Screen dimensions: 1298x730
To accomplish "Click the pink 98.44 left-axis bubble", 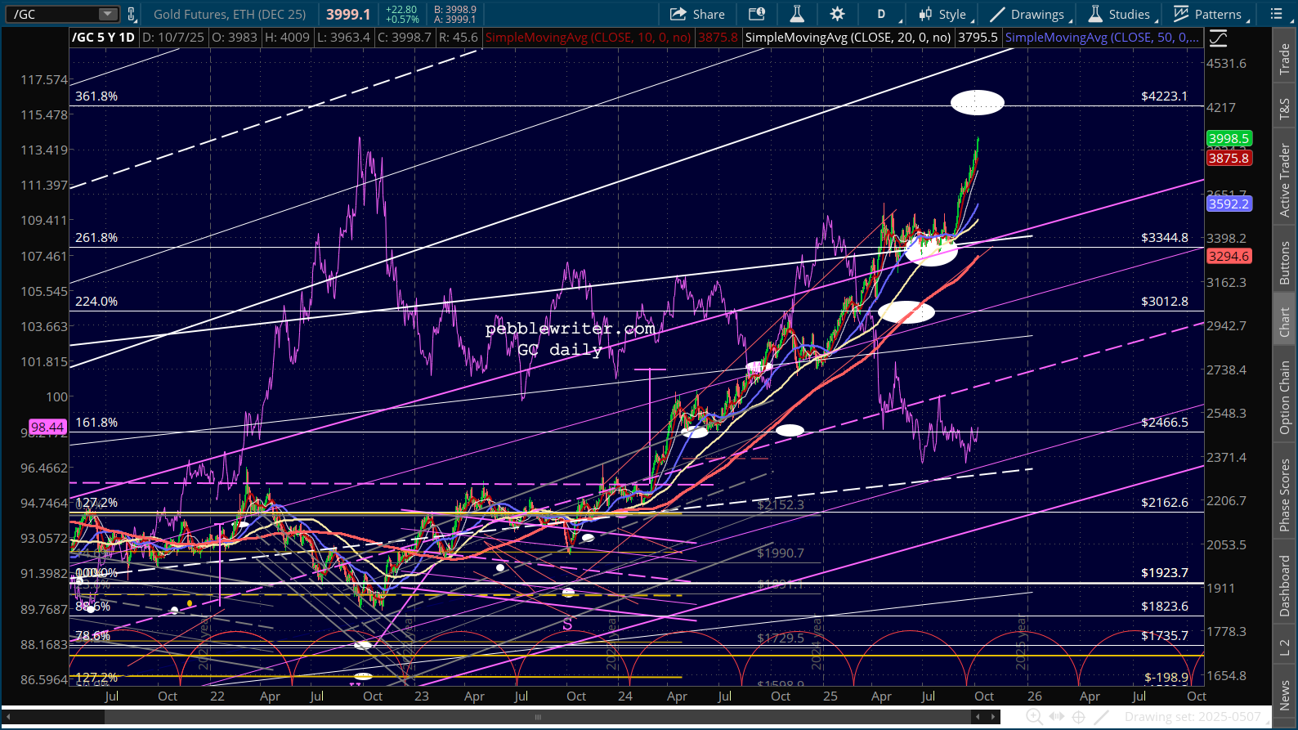I will coord(47,427).
